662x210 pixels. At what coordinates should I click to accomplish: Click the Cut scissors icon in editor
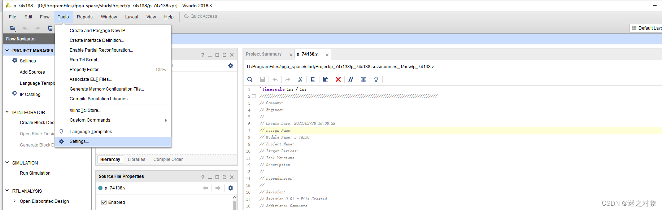300,79
